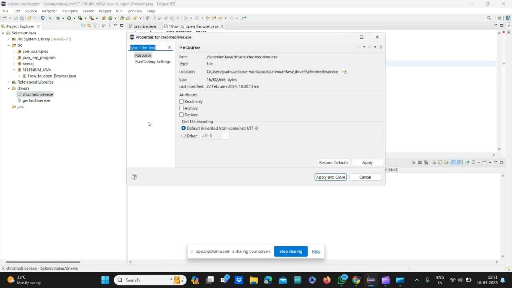Collapse the SeleniumJava project node
The width and height of the screenshot is (512, 288).
pos(3,33)
